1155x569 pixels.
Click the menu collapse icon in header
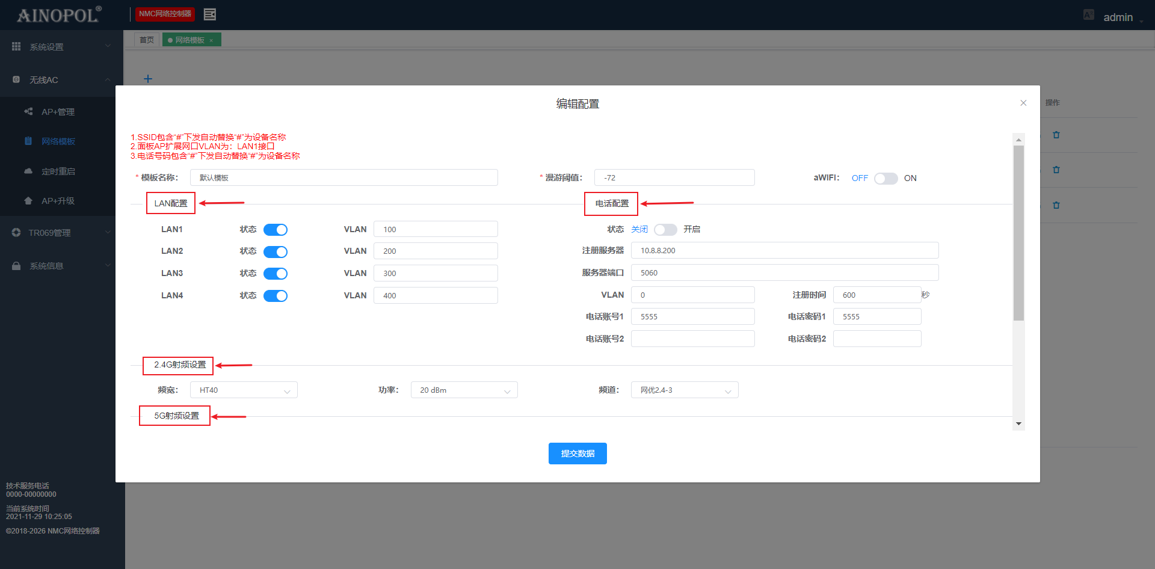[209, 14]
